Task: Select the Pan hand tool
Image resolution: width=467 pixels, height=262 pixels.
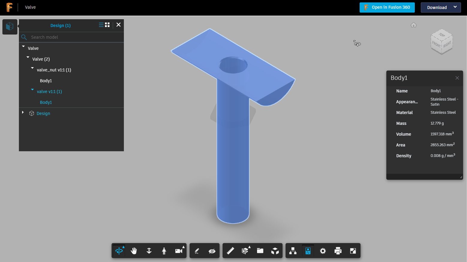Action: pyautogui.click(x=134, y=251)
